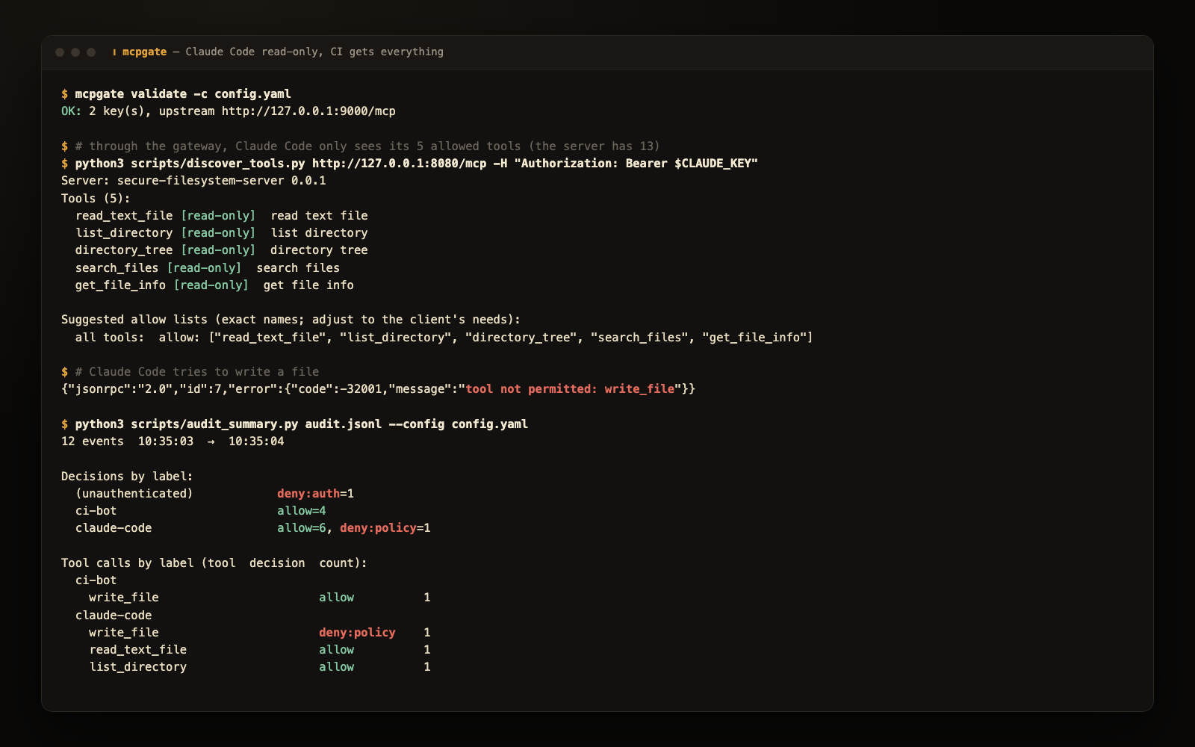Click the [read-only] tag beside list_directory
This screenshot has height=747, width=1195.
(x=218, y=233)
